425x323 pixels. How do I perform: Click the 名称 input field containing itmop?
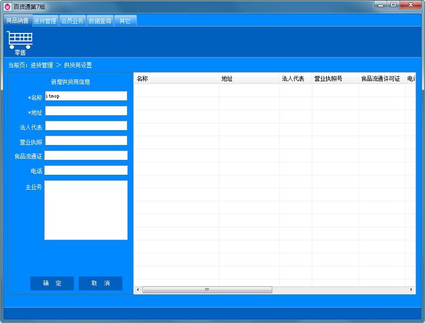(86, 96)
